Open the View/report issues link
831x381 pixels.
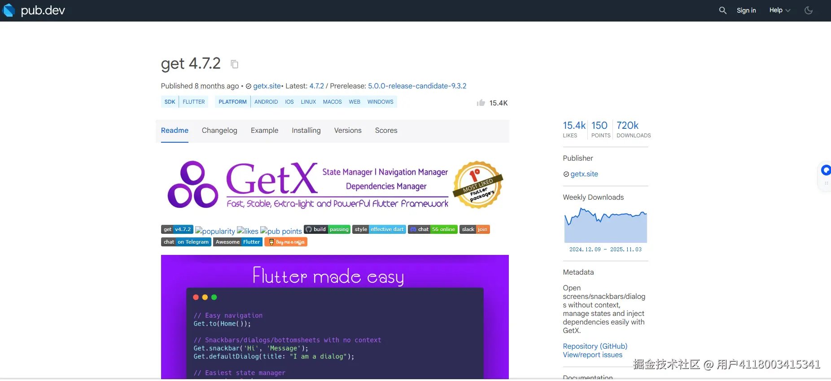click(x=593, y=355)
